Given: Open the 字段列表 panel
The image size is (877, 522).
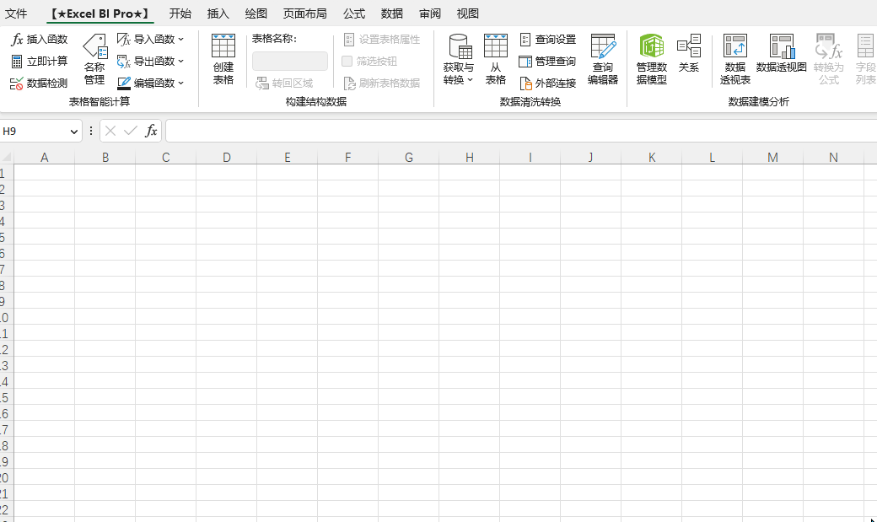Looking at the screenshot, I should point(865,59).
